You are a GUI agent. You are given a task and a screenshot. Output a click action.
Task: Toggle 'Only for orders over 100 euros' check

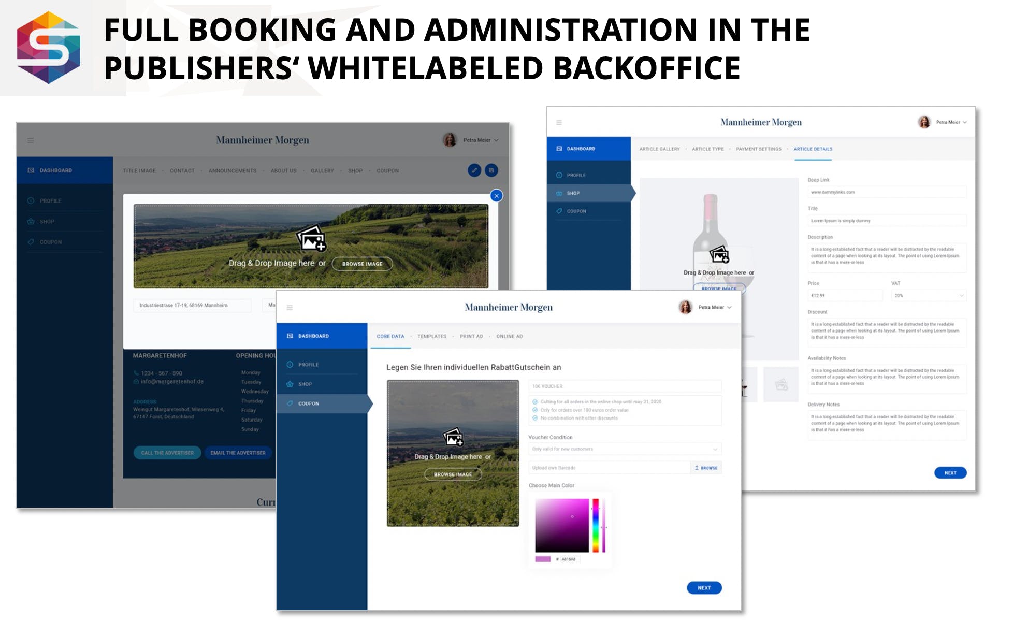[x=535, y=410]
